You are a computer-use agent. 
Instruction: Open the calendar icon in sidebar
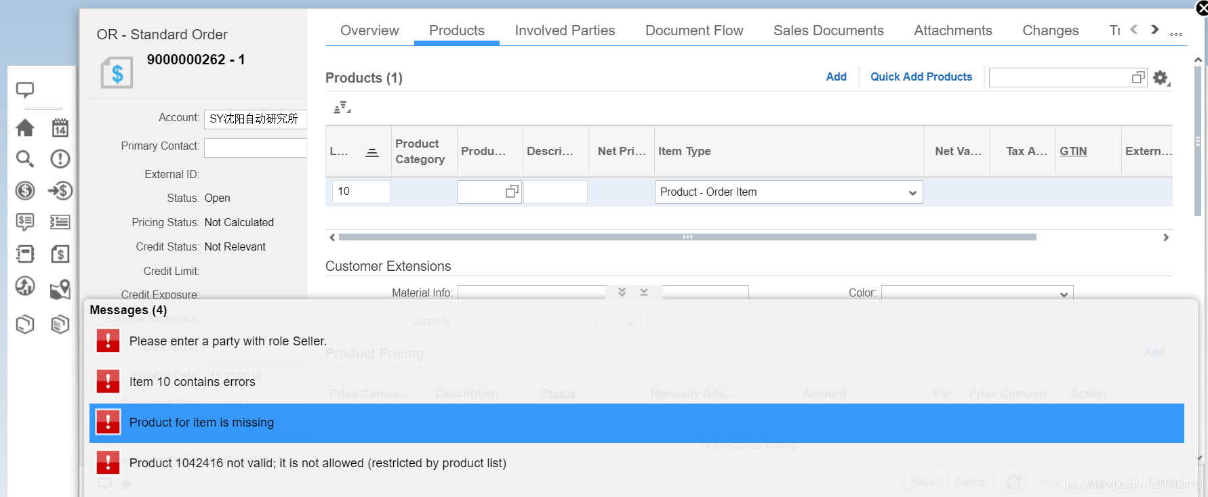coord(60,127)
